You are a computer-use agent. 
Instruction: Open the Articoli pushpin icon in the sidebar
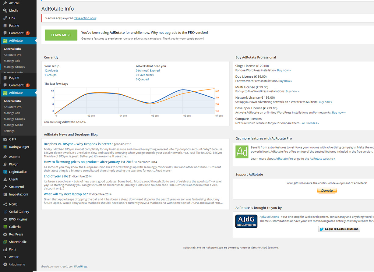coord(5,3)
